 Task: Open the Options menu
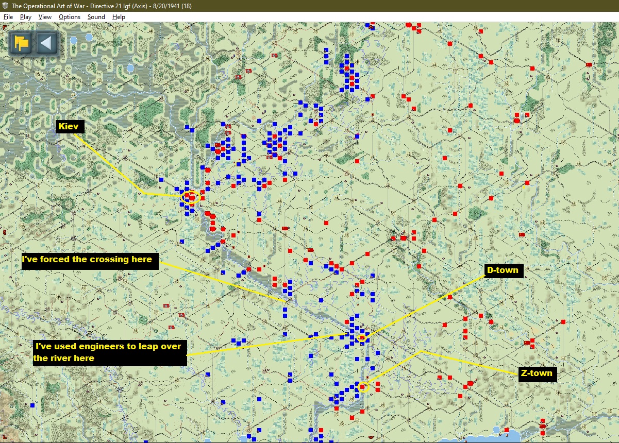point(70,17)
